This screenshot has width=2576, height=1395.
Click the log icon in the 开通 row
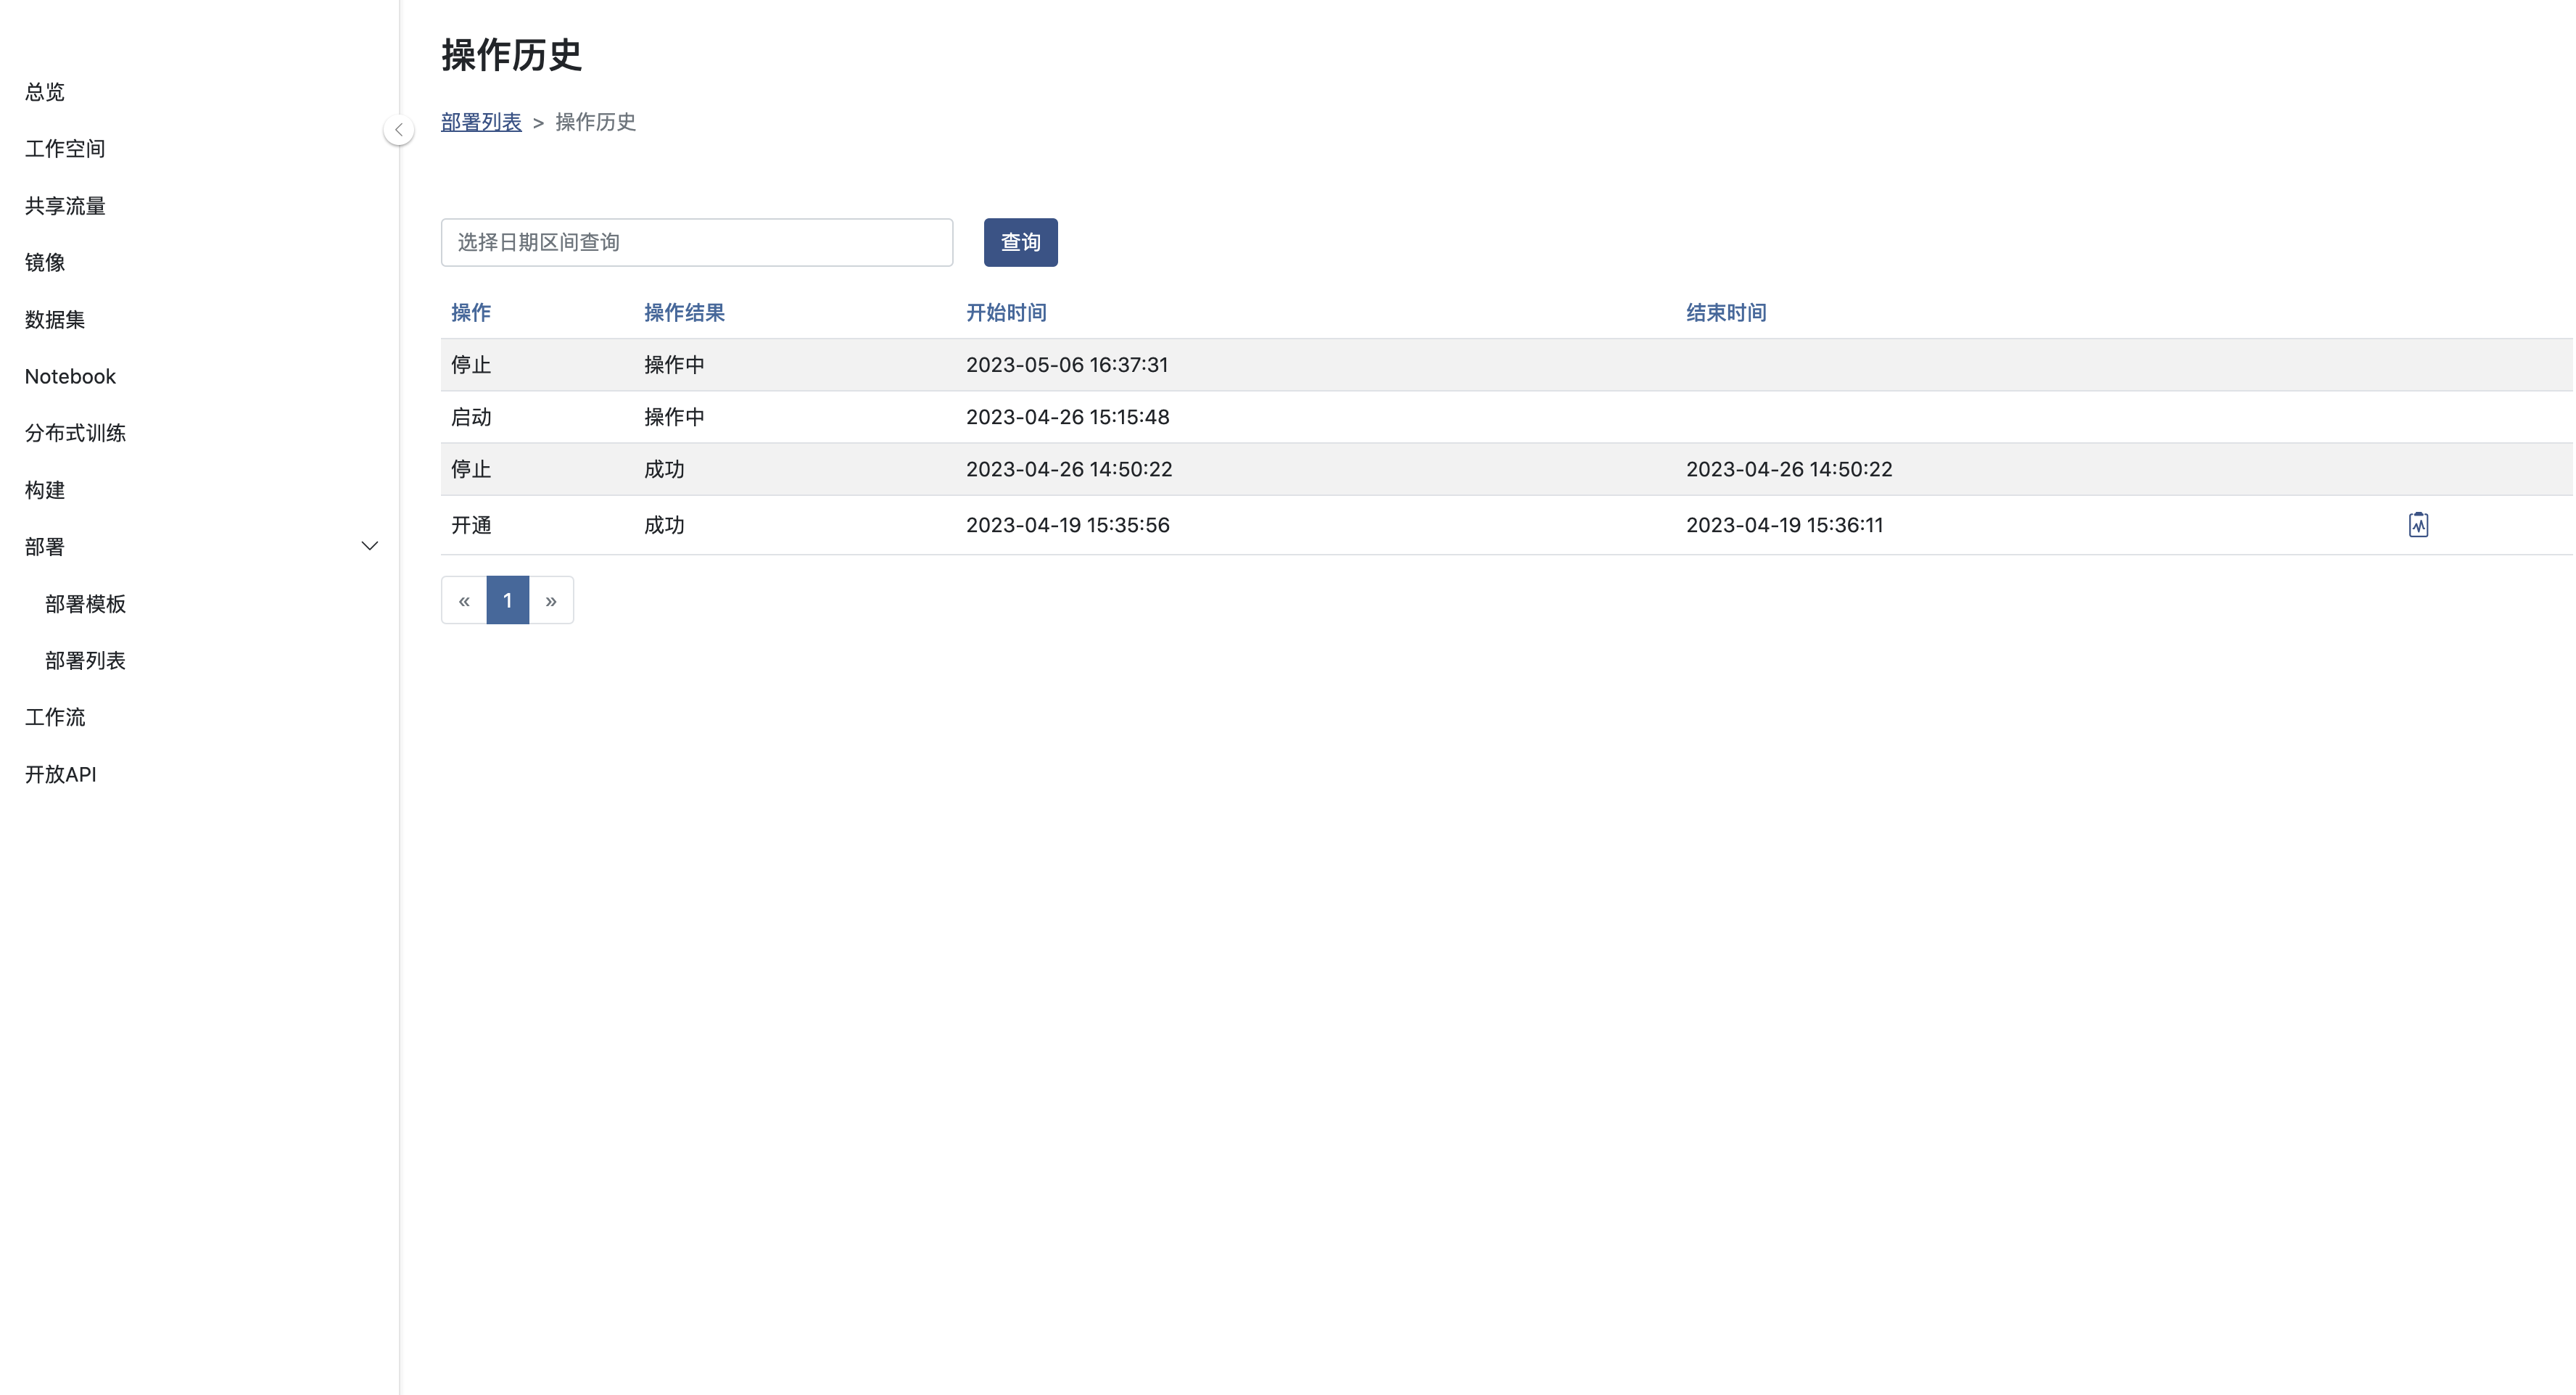(x=2417, y=525)
